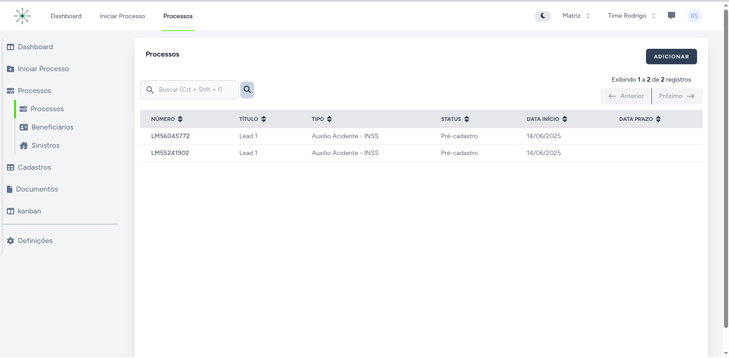
Task: Collapse the Processos sidebar group
Action: pyautogui.click(x=29, y=91)
